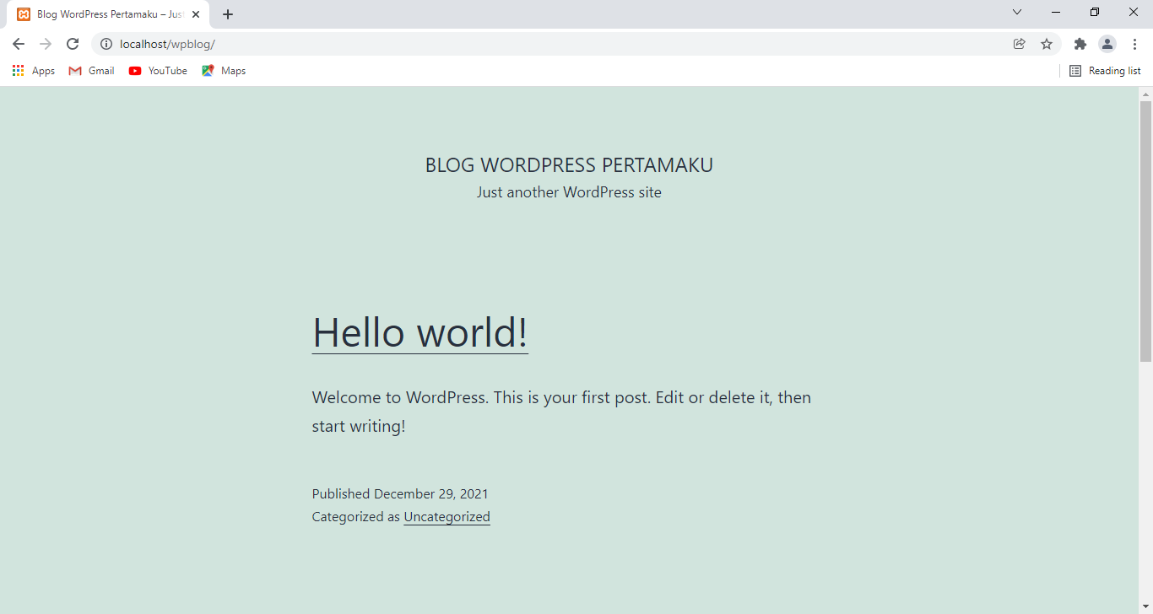Open the YouTube bookmark shortcut

point(157,70)
